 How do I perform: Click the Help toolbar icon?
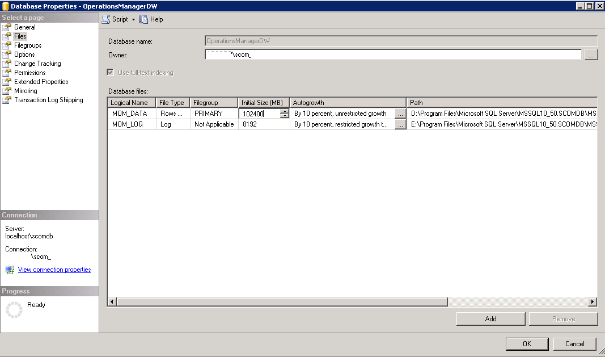pyautogui.click(x=143, y=19)
